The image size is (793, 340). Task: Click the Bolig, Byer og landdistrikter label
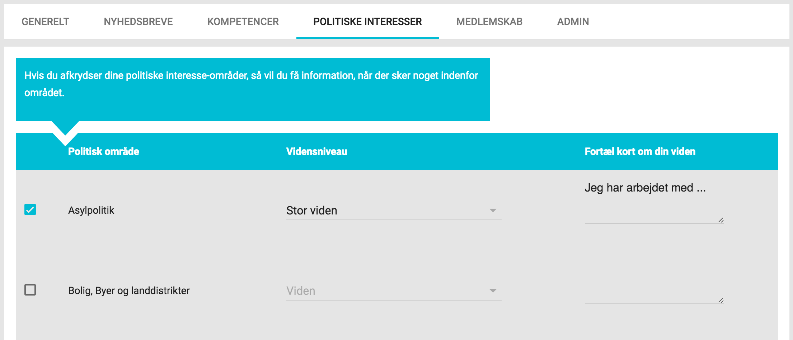click(x=129, y=291)
